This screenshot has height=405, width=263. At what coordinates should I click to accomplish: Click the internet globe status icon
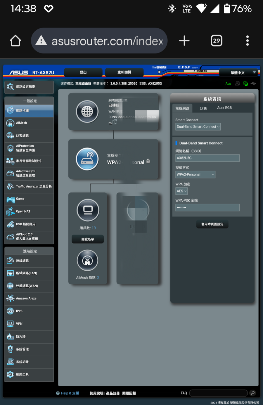click(87, 112)
